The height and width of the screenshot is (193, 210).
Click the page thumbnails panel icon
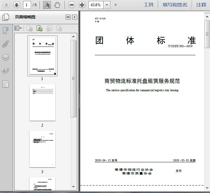pyautogui.click(x=6, y=17)
